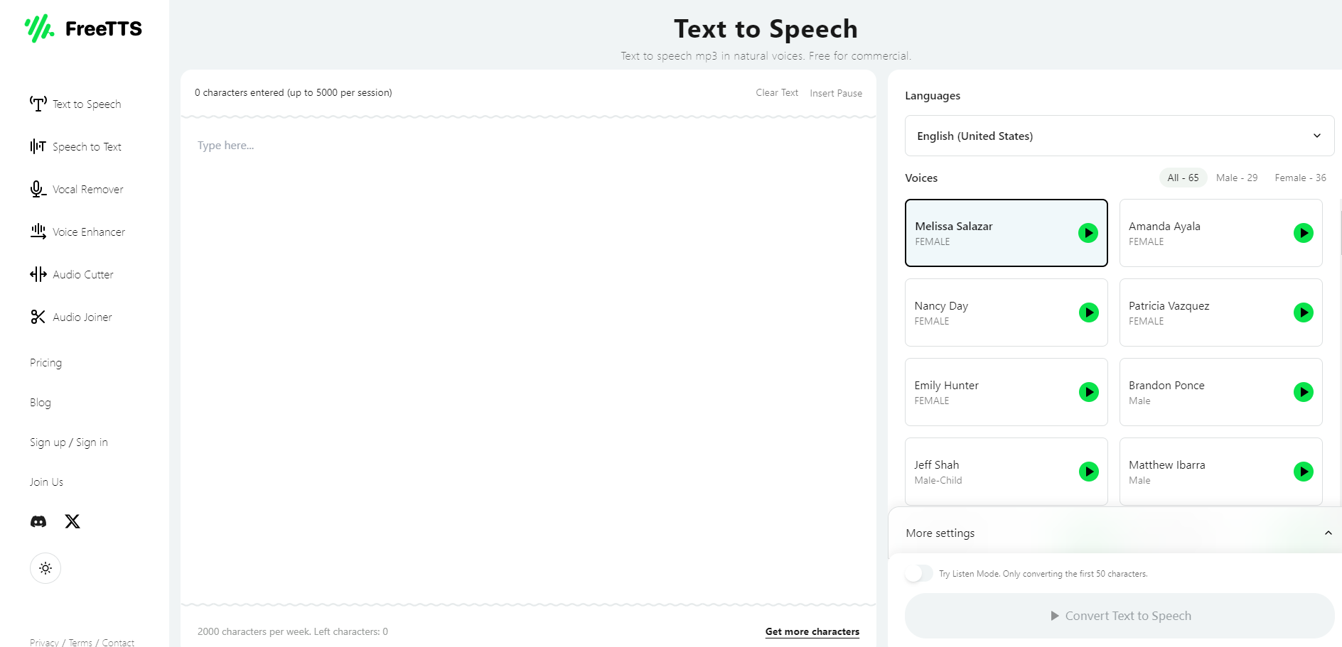Open the X social media icon
This screenshot has height=647, width=1342.
pos(73,521)
